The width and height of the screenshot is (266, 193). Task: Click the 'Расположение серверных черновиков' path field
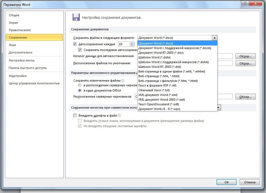coord(184,97)
